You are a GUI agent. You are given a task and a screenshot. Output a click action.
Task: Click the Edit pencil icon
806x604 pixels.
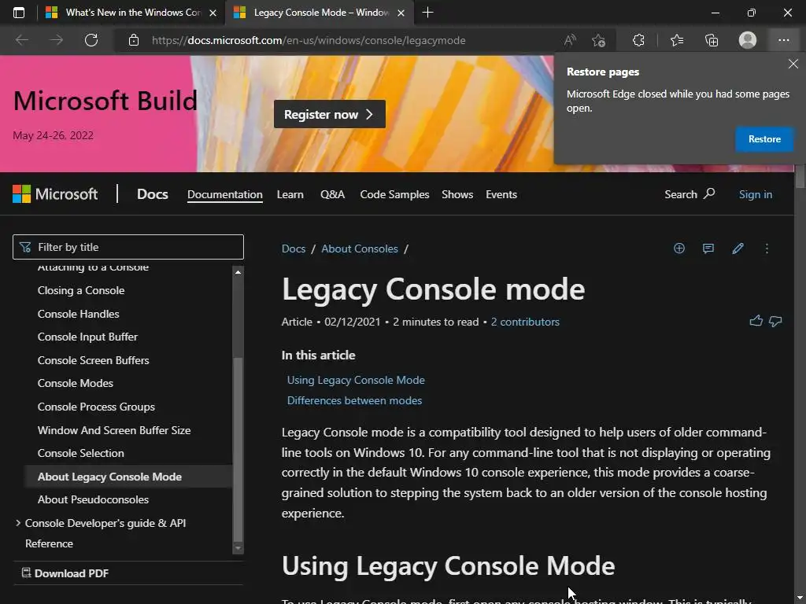(x=738, y=249)
